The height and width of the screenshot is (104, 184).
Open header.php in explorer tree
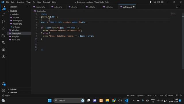pyautogui.click(x=18, y=24)
